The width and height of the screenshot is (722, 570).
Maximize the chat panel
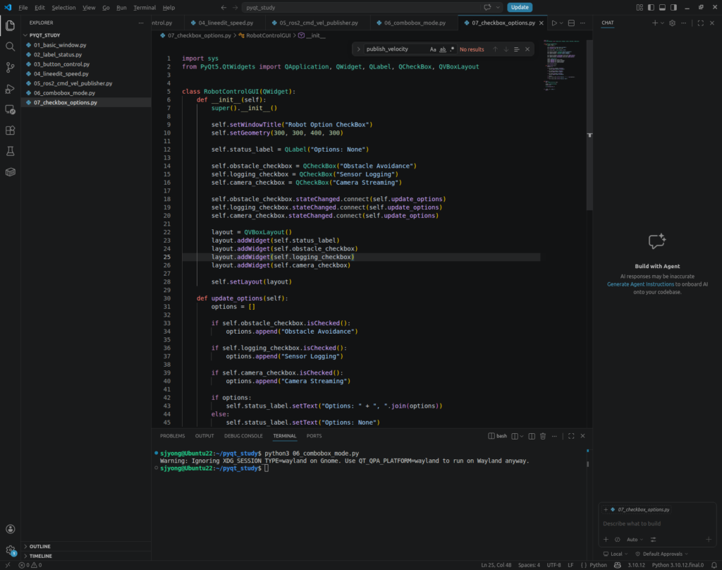click(x=700, y=23)
